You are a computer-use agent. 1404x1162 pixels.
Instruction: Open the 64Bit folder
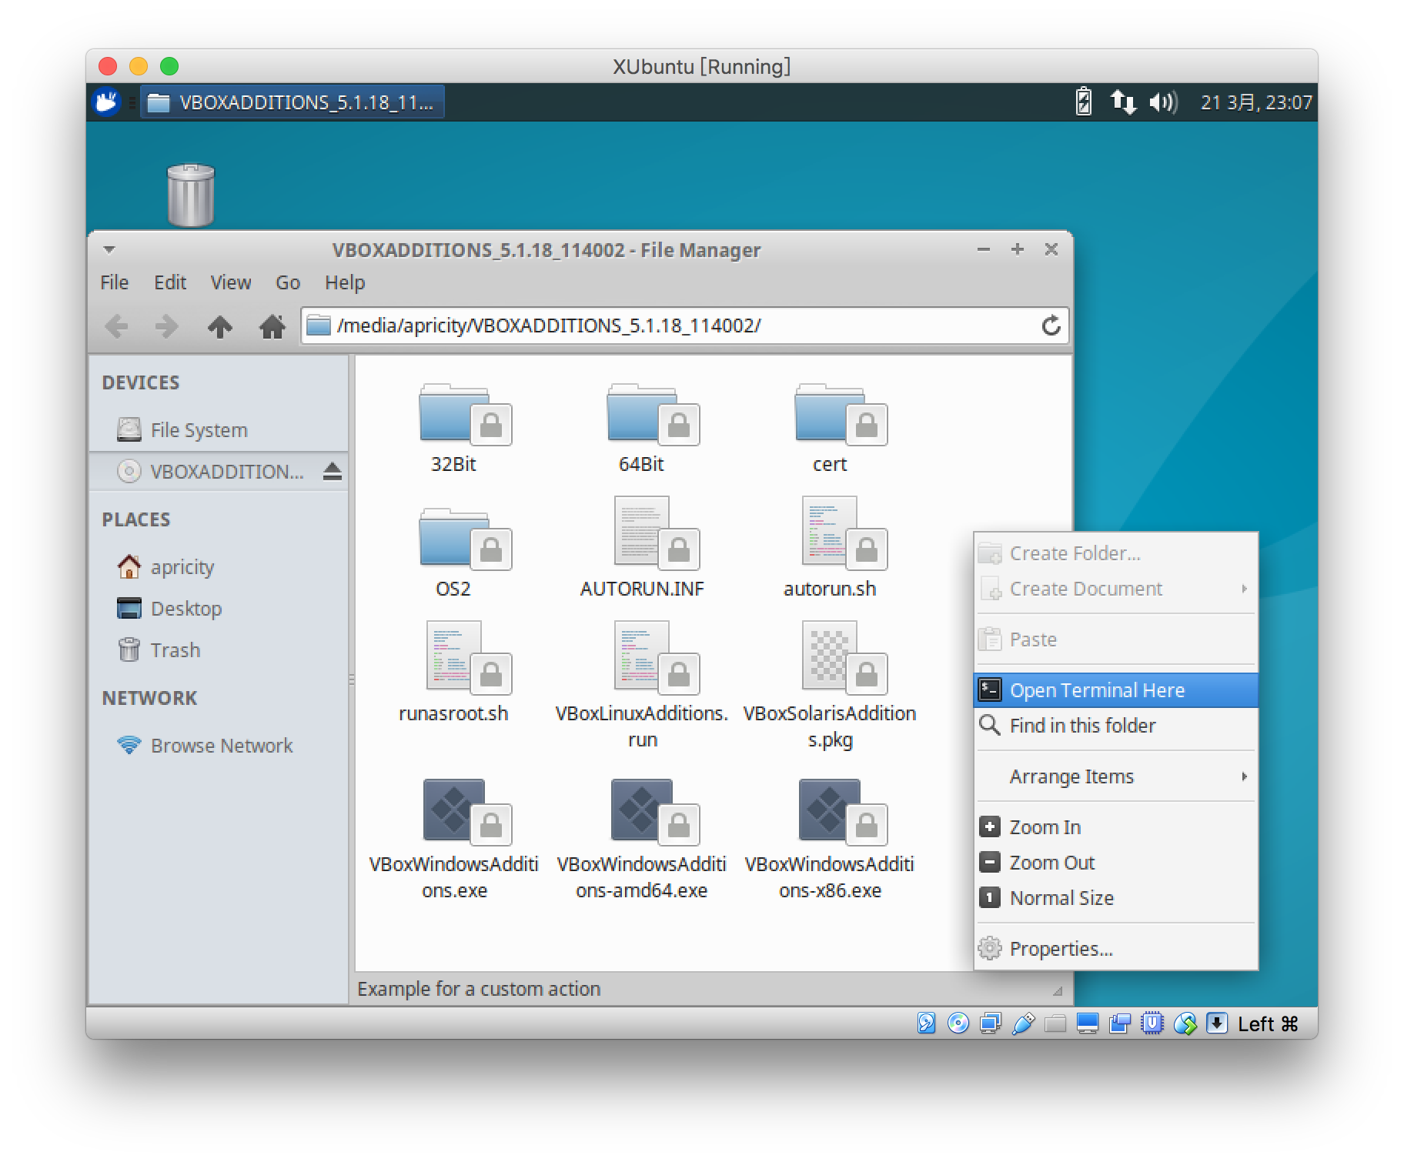pos(640,416)
